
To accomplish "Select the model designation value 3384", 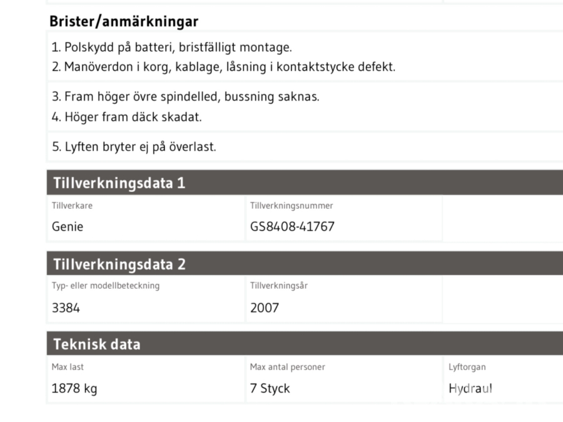I will tap(66, 308).
